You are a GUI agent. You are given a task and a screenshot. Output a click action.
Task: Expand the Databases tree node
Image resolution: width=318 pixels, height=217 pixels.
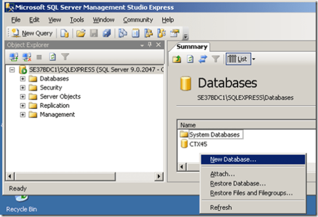point(23,79)
